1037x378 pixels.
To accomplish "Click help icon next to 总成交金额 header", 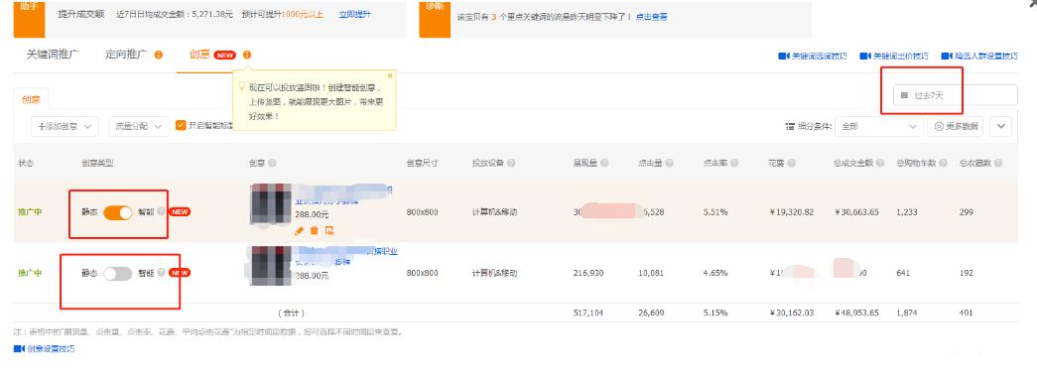I will point(879,163).
